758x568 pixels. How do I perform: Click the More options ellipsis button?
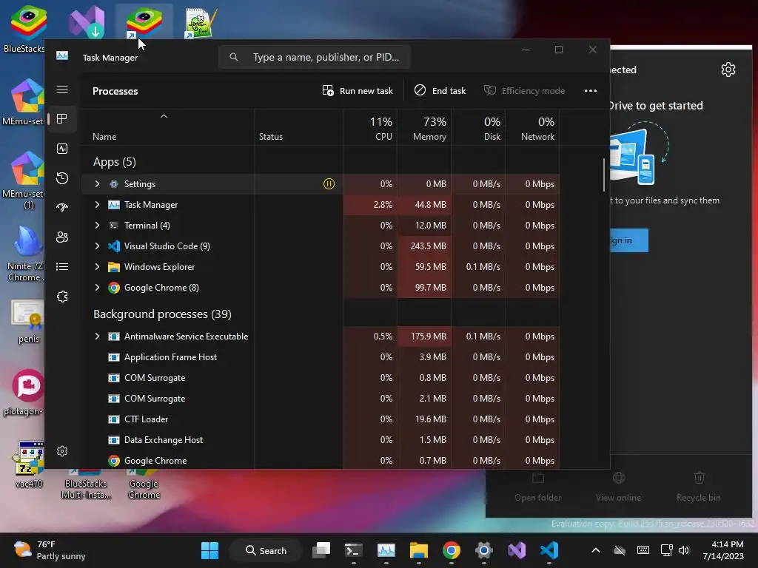590,91
